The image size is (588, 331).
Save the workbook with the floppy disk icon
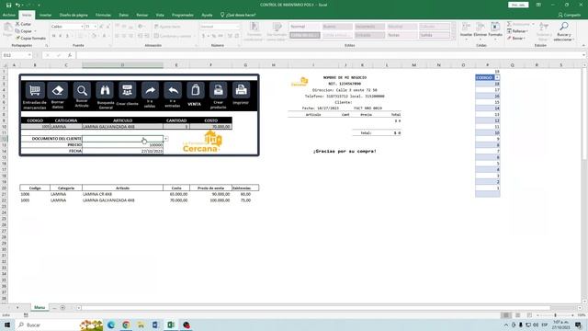tap(8, 5)
